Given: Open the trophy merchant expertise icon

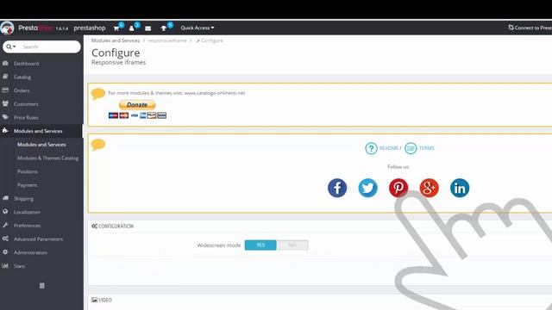Looking at the screenshot, I should (x=164, y=28).
